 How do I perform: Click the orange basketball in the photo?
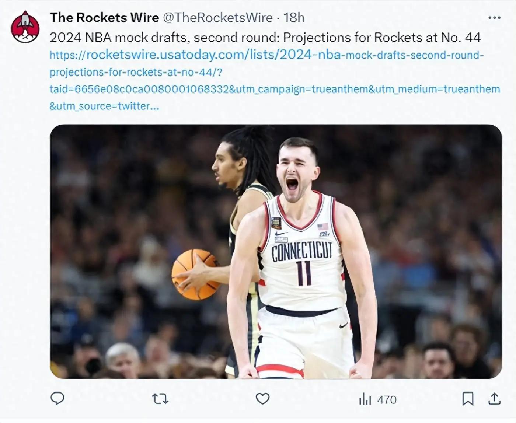click(x=196, y=274)
